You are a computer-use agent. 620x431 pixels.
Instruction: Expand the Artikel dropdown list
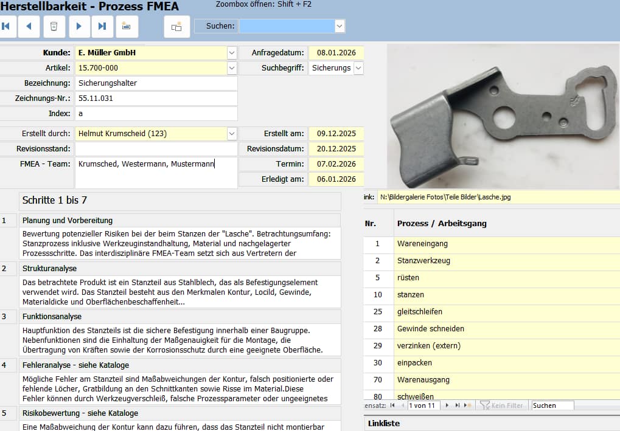coord(231,68)
